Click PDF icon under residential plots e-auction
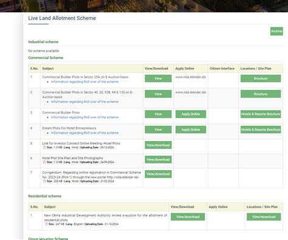This screenshot has width=288, height=240. (x=46, y=224)
